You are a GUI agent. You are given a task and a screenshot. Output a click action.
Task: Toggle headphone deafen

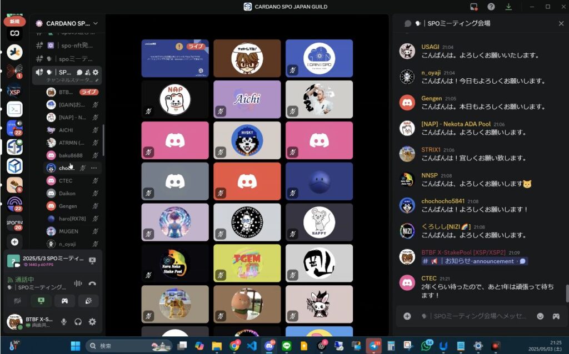(78, 321)
